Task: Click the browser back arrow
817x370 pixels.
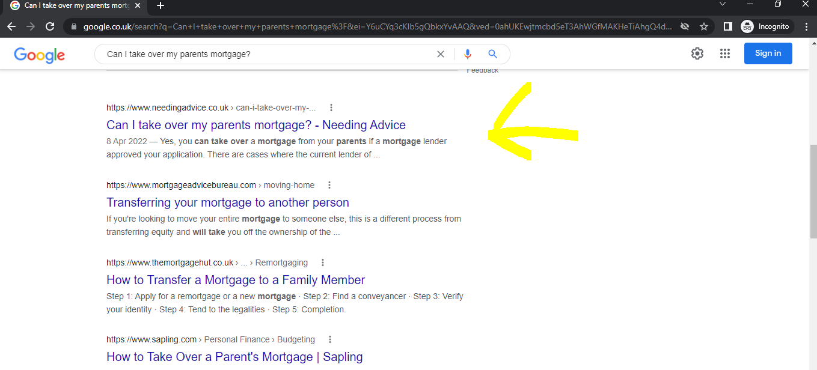Action: tap(11, 26)
